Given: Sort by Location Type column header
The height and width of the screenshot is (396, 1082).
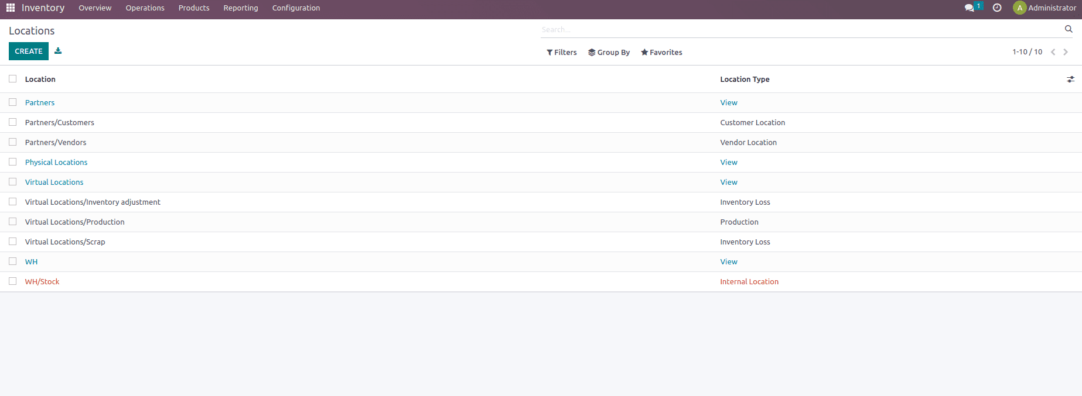Looking at the screenshot, I should [745, 79].
